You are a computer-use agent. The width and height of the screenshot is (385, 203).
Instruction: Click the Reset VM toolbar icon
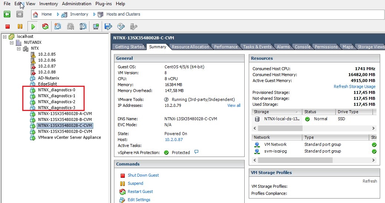(45, 26)
